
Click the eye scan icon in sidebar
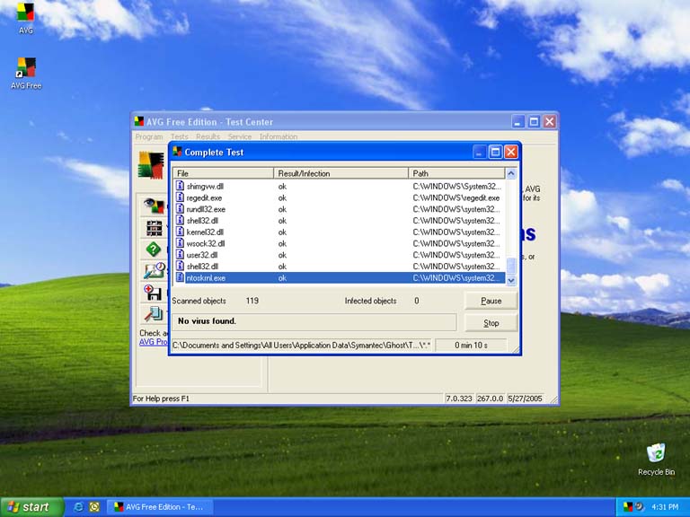(153, 205)
